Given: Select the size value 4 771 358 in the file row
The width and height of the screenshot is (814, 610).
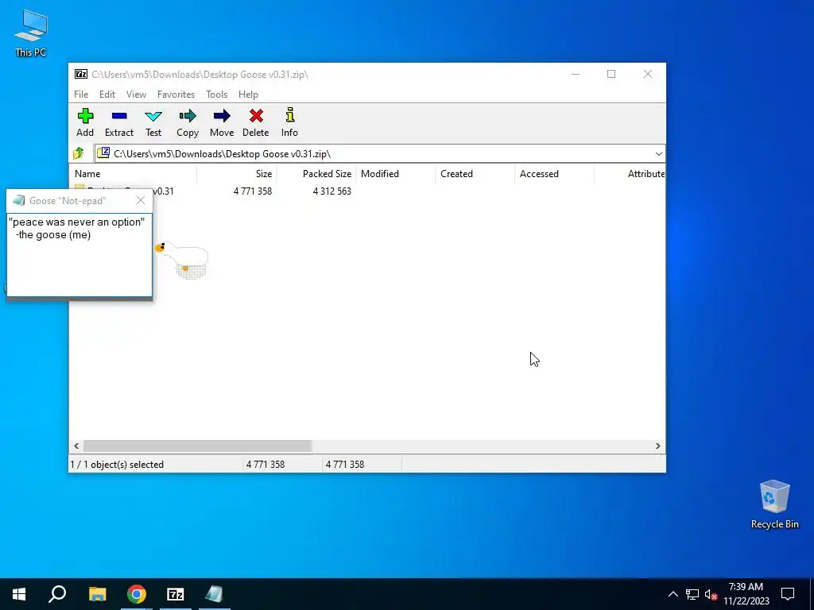Looking at the screenshot, I should tap(252, 191).
